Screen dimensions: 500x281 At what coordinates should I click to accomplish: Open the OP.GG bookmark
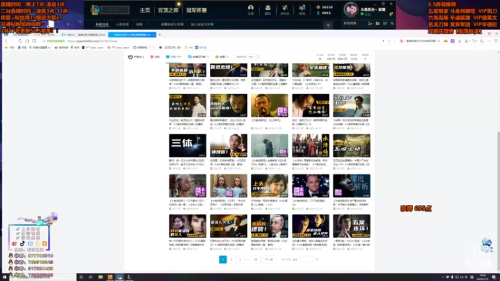(x=201, y=47)
